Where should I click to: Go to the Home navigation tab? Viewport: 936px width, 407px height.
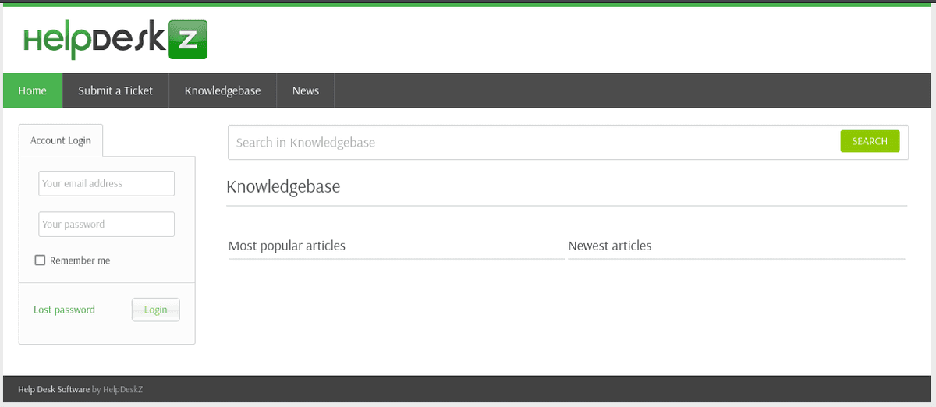[33, 90]
